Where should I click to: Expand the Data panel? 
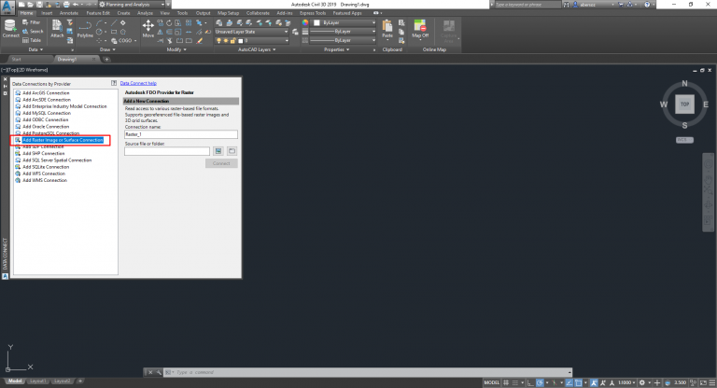pos(35,49)
